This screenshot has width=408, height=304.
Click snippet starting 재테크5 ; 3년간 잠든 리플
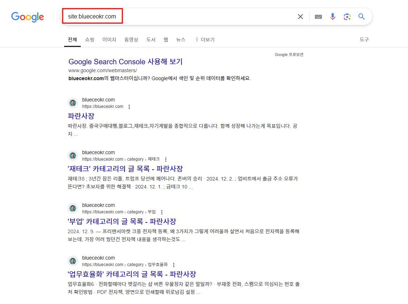[183, 182]
